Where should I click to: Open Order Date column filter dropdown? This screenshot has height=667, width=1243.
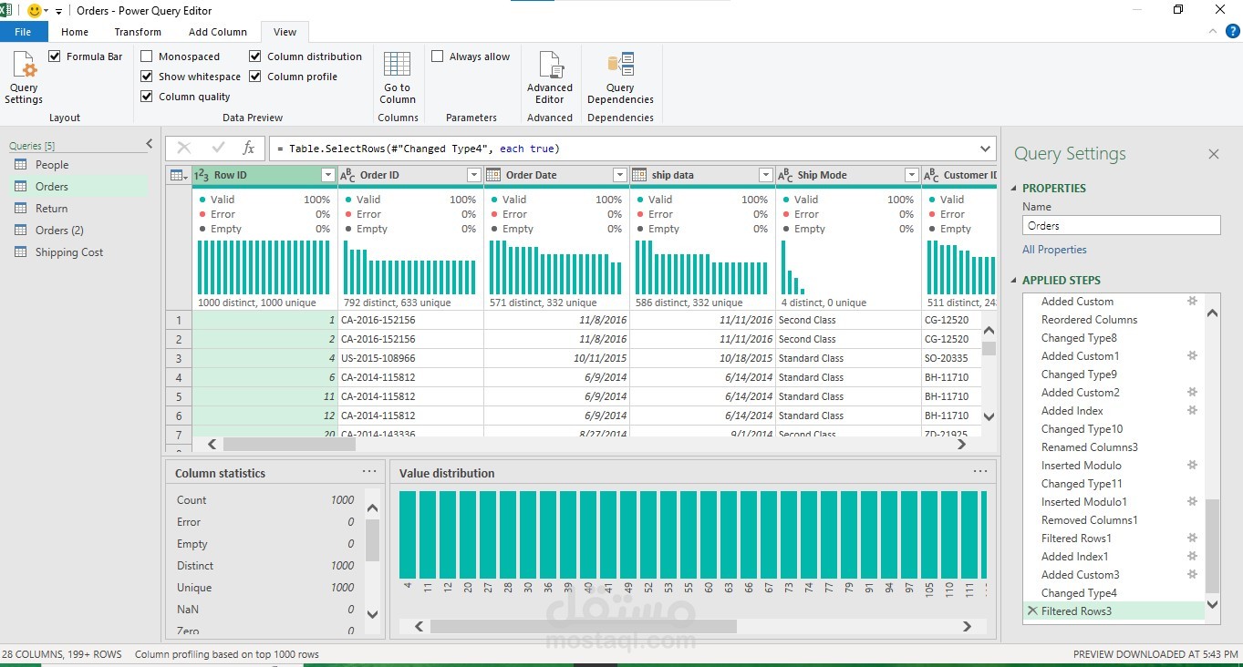(620, 175)
